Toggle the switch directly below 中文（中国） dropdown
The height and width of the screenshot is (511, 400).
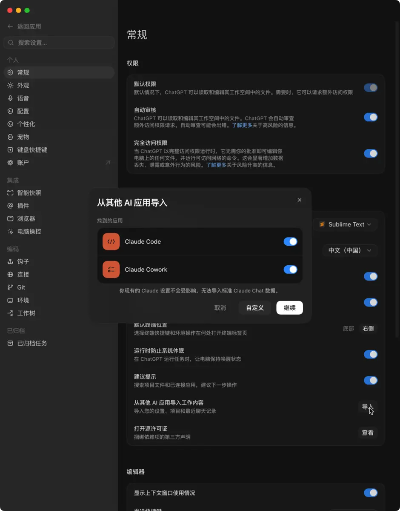[x=371, y=276]
